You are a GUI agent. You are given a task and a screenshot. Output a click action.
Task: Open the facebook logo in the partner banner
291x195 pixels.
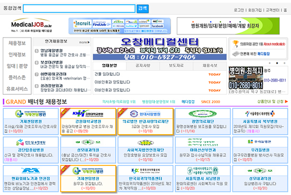click(x=157, y=26)
